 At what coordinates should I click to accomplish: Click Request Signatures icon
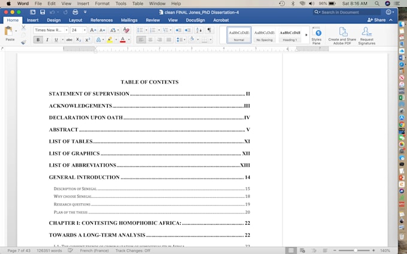point(367,36)
